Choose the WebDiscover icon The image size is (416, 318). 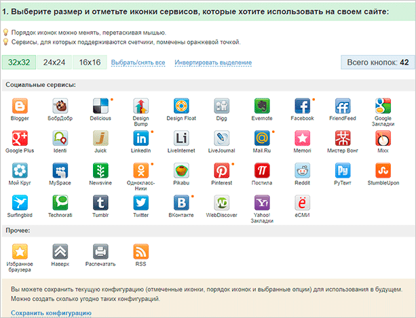click(221, 203)
